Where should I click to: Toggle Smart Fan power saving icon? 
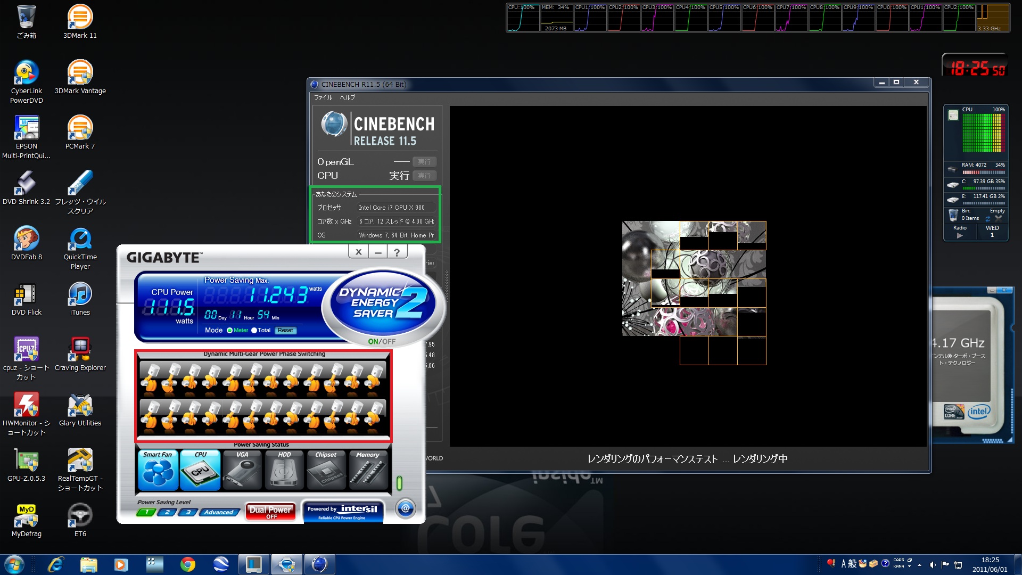point(158,471)
